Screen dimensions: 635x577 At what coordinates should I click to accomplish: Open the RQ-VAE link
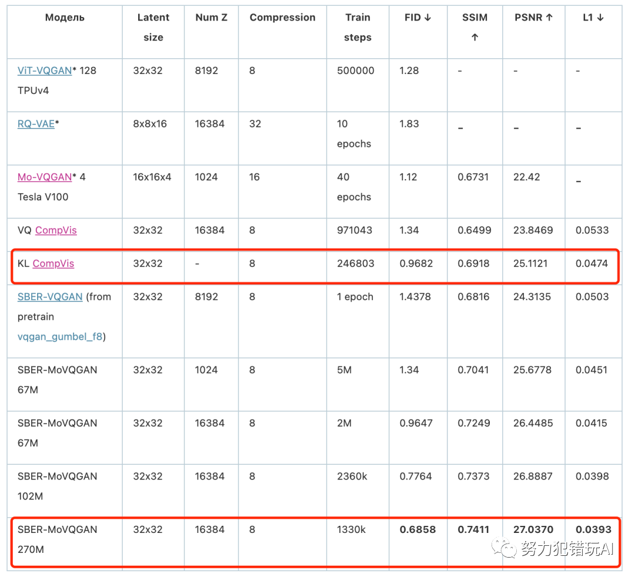coord(36,124)
